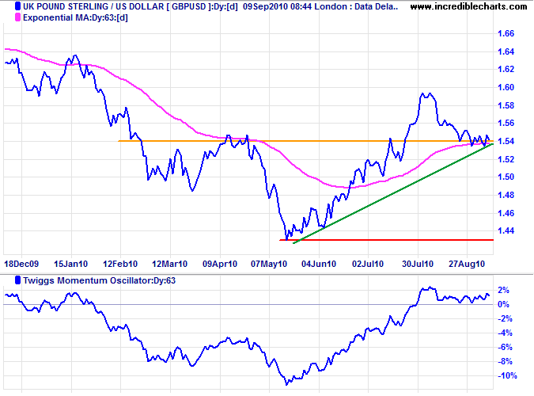The image size is (534, 396).
Task: Click the 1.44 price axis label
Action: [506, 231]
